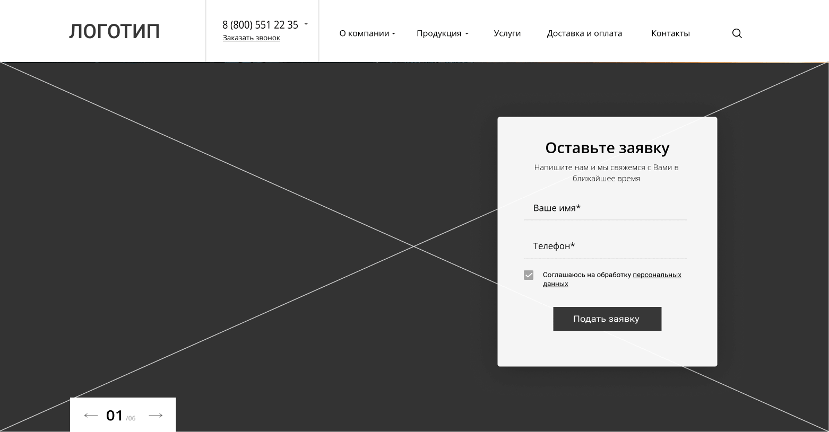
Task: Focus the Телефон input field
Action: (x=605, y=246)
